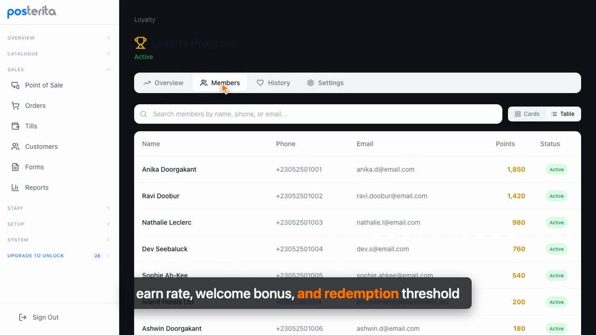Click the Table list icon
Image resolution: width=596 pixels, height=335 pixels.
[x=554, y=114]
